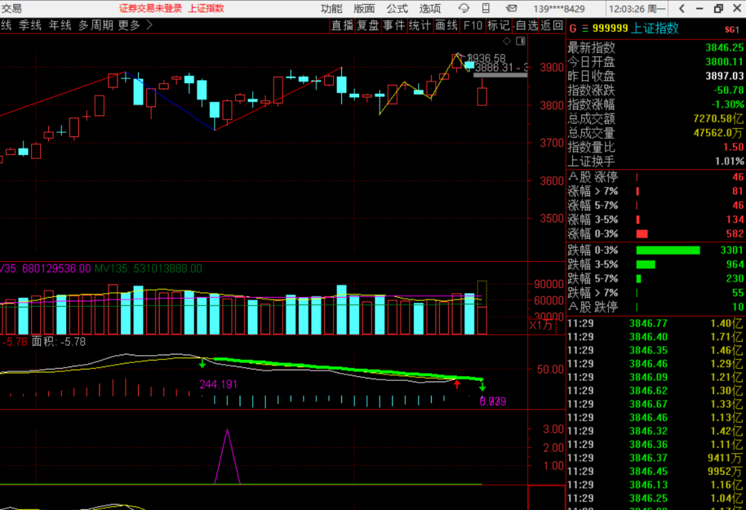Viewport: 746px width, 510px height.
Task: Expand the 更多 period options chevron
Action: 149,25
